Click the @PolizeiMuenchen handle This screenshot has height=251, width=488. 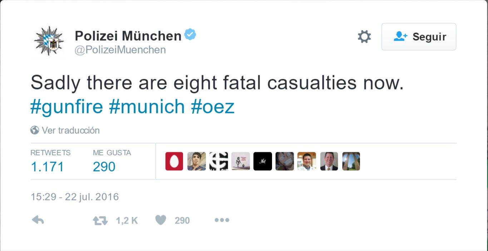click(x=120, y=50)
